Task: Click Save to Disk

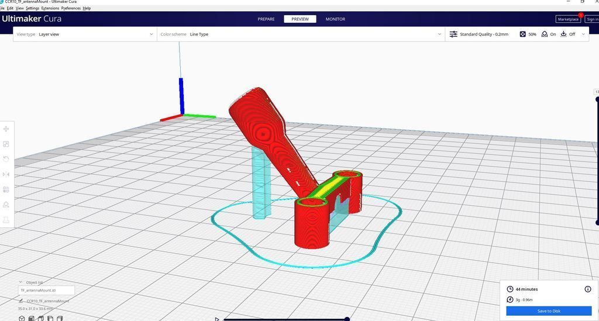Action: 549,311
